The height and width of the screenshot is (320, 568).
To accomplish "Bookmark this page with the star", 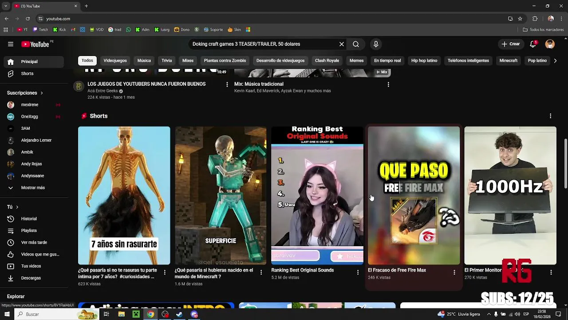I will [x=520, y=19].
